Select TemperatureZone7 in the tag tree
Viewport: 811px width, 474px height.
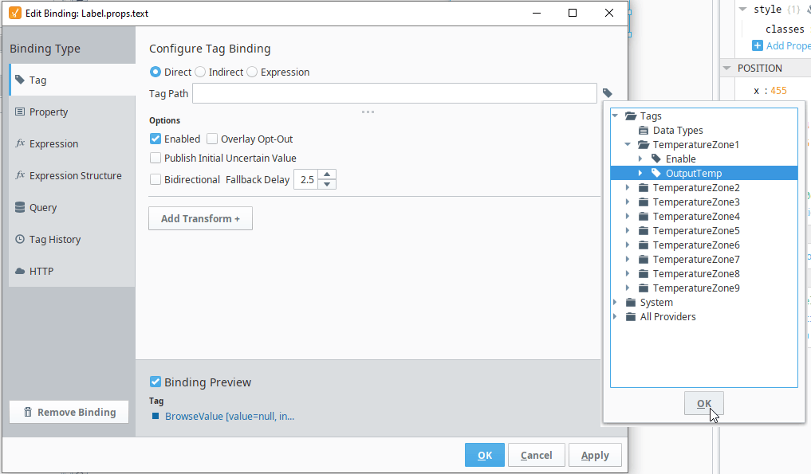point(696,260)
